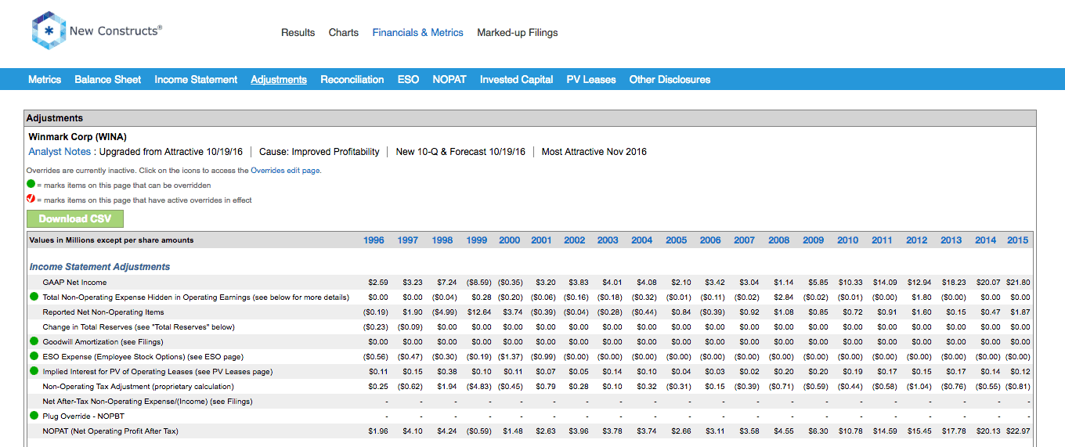Click the 2008 year column header
This screenshot has width=1065, height=447.
click(x=778, y=240)
